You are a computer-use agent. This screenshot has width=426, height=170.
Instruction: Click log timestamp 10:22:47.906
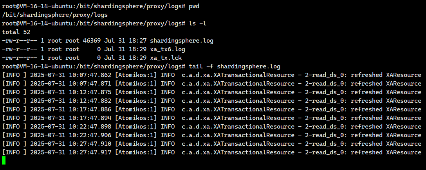[90, 135]
